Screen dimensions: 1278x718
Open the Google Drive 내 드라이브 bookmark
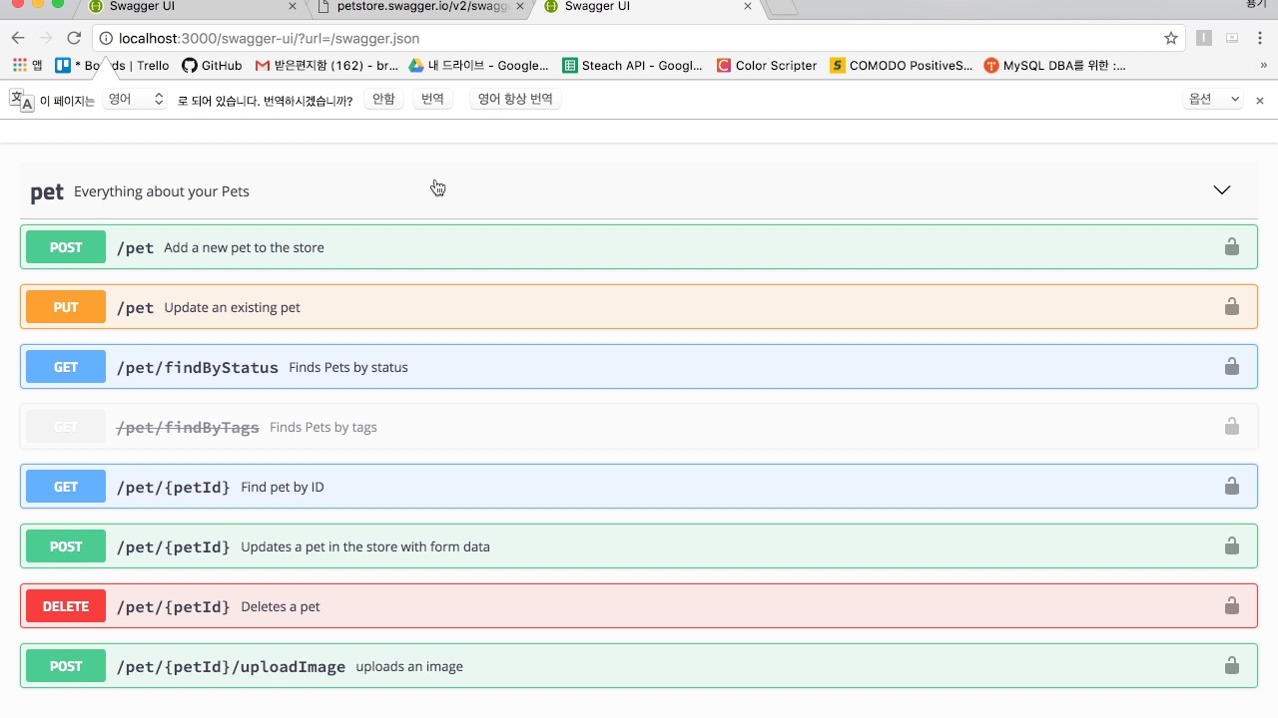pyautogui.click(x=478, y=65)
